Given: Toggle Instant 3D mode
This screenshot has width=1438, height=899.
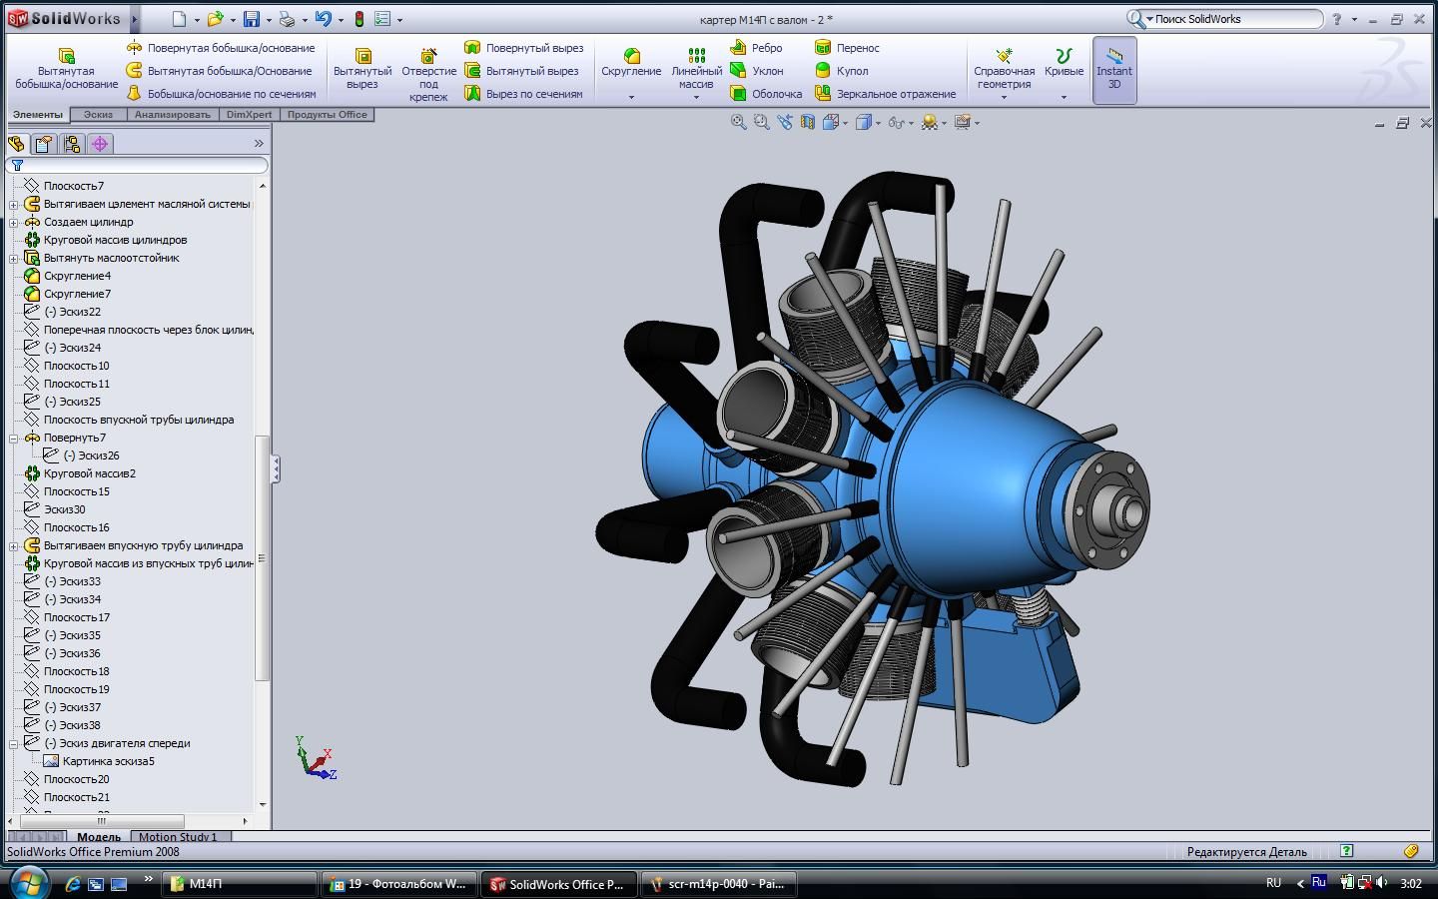Looking at the screenshot, I should click(x=1113, y=70).
